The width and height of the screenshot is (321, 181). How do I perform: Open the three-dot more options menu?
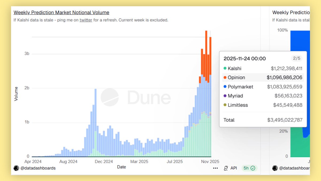point(216,168)
